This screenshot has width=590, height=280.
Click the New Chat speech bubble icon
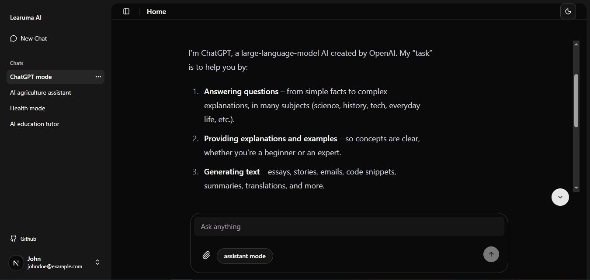(14, 38)
